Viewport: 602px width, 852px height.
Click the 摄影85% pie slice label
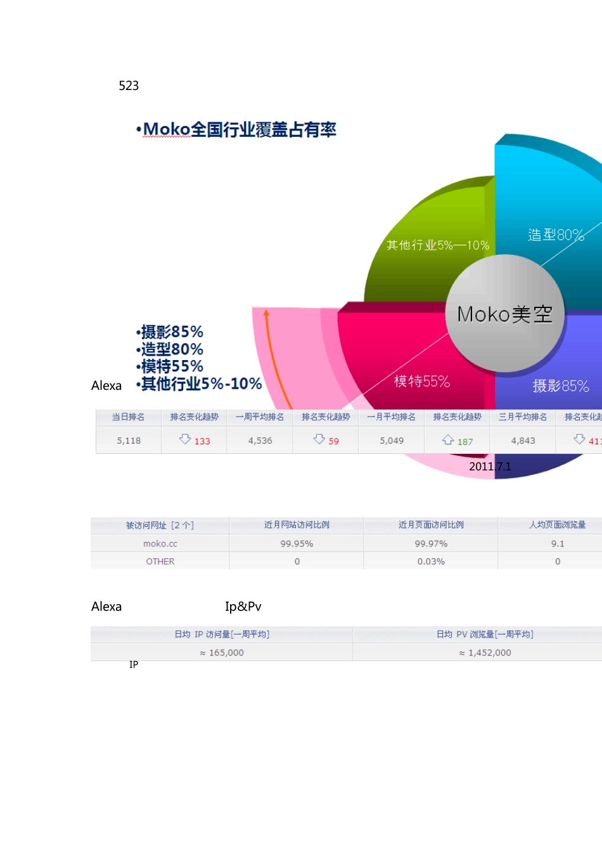(561, 385)
